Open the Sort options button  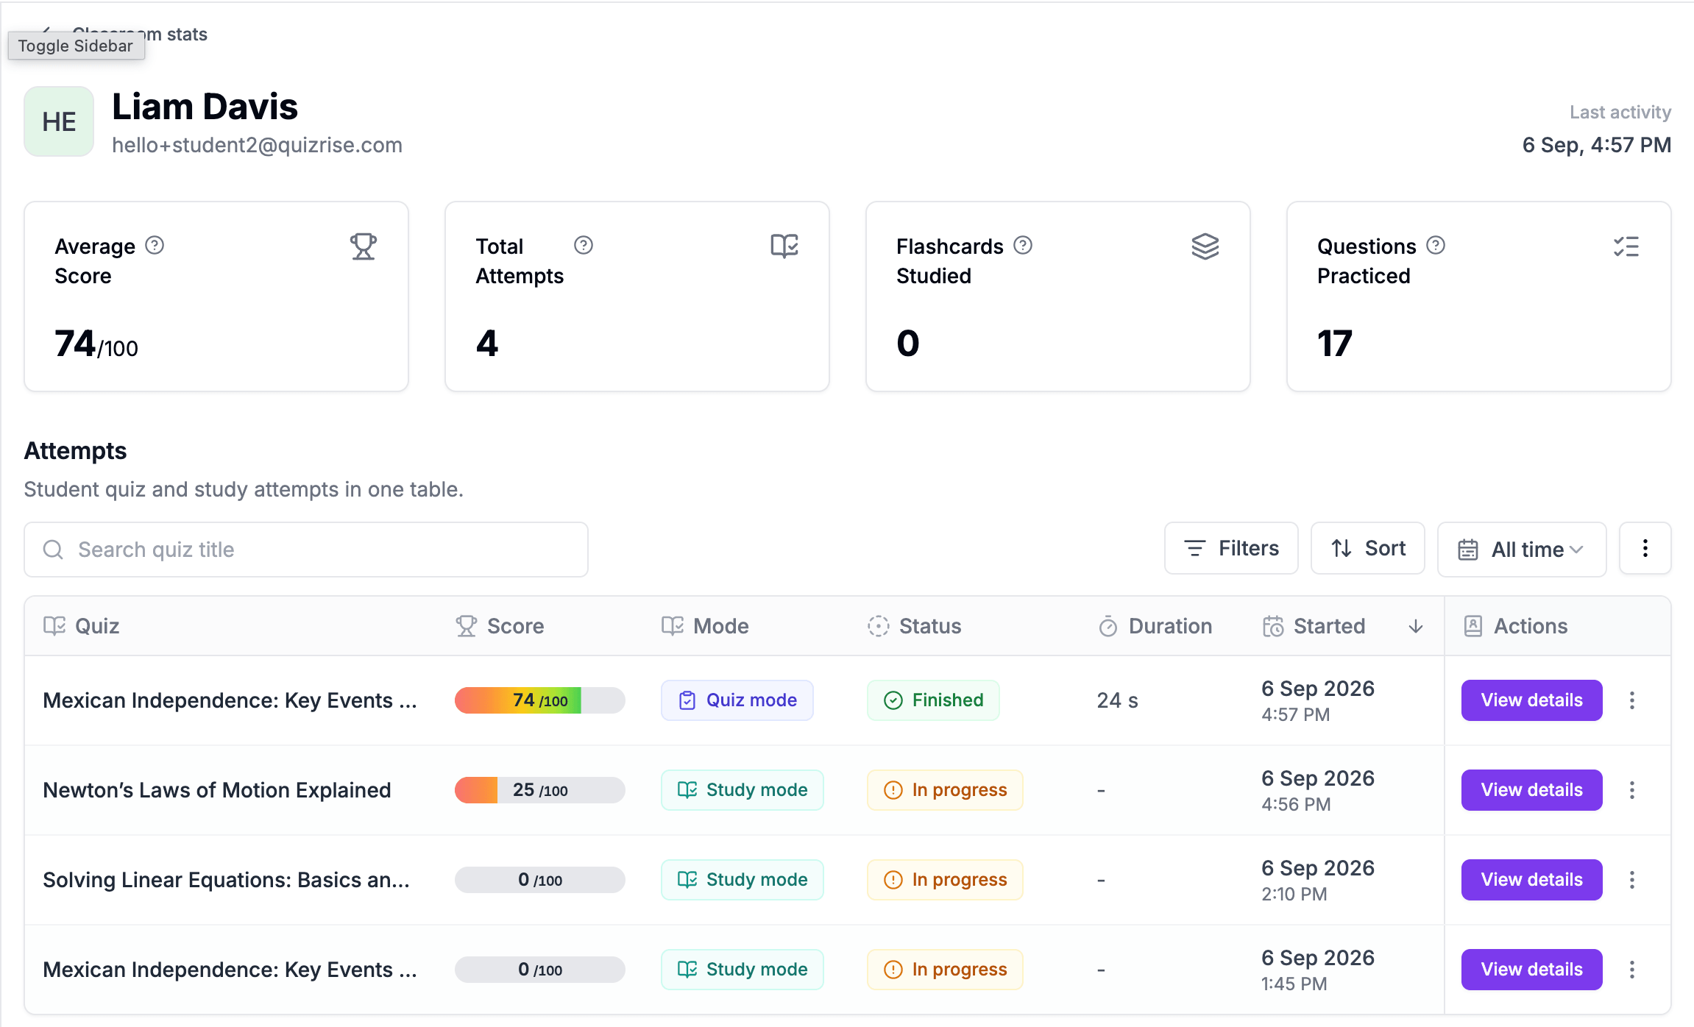(1368, 548)
